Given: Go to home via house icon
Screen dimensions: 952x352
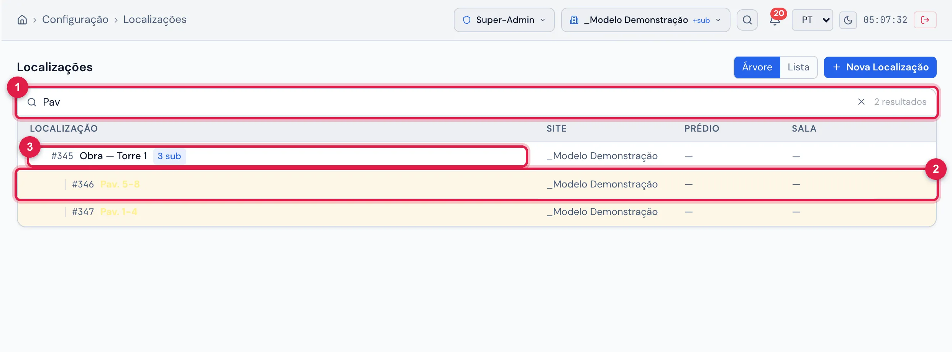Looking at the screenshot, I should pyautogui.click(x=22, y=20).
